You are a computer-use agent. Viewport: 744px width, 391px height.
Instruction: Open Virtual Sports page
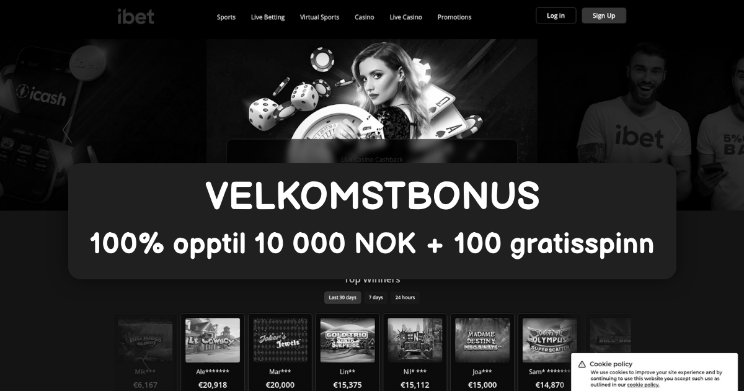pos(319,17)
